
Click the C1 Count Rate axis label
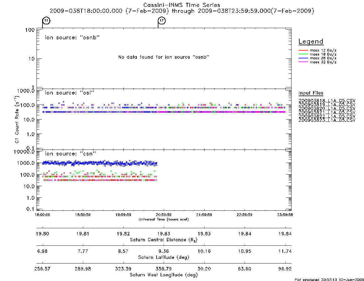[17, 119]
